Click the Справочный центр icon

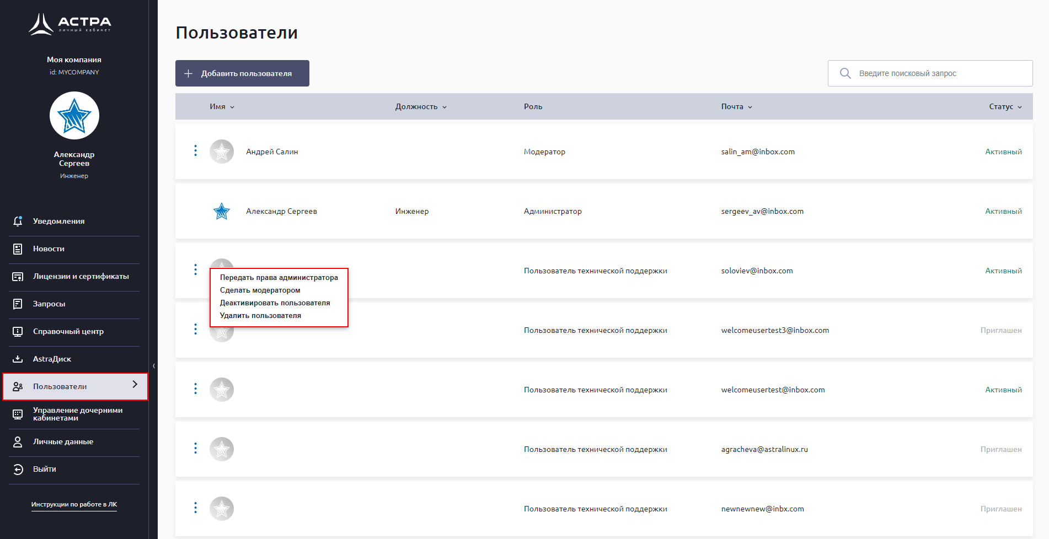point(18,332)
